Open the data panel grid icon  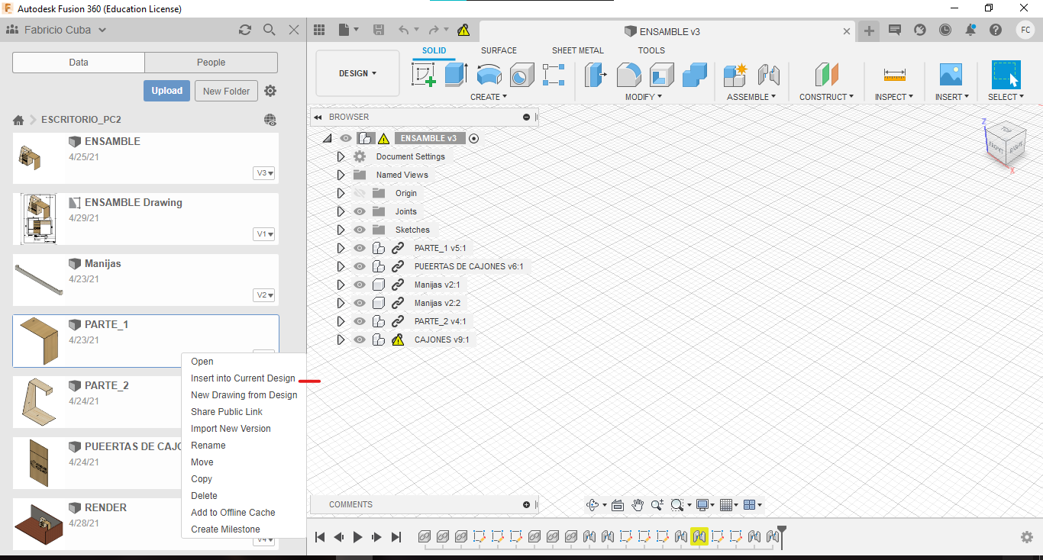tap(319, 30)
